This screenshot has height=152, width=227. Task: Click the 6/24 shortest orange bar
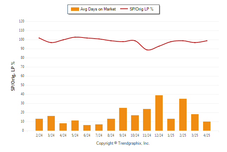click(87, 128)
